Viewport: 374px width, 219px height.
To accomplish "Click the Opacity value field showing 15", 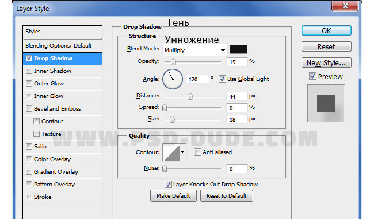I will [237, 62].
